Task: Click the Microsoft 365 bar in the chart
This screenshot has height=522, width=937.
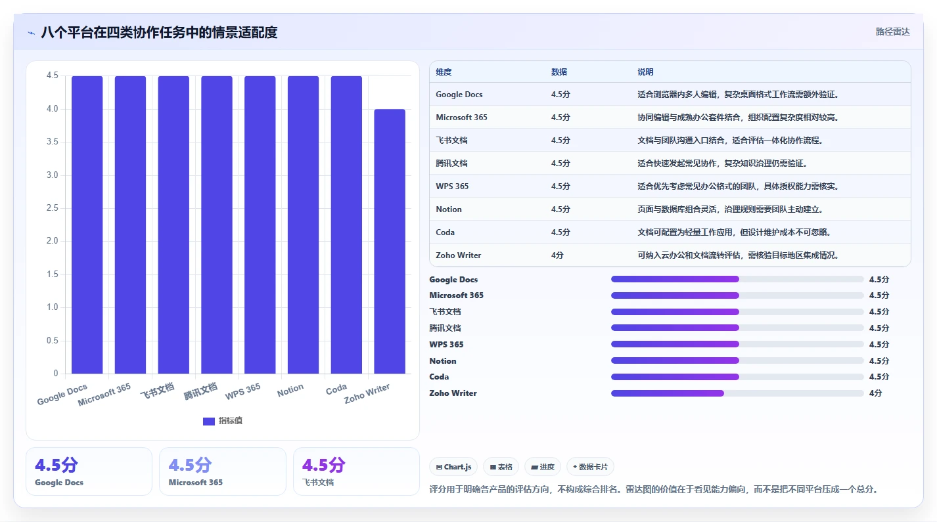Action: coord(131,225)
